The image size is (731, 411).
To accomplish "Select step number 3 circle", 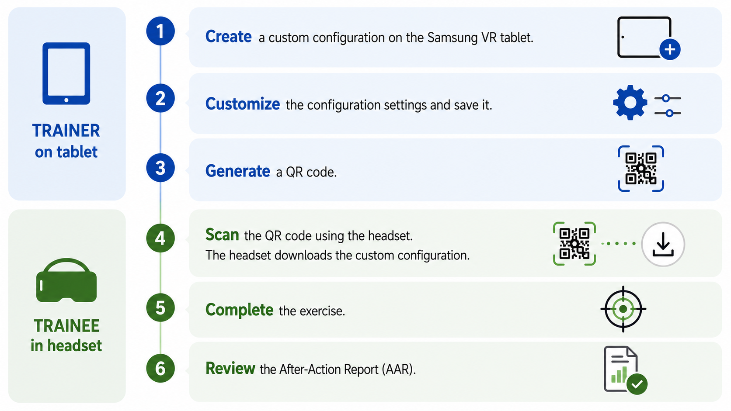I will coord(160,168).
